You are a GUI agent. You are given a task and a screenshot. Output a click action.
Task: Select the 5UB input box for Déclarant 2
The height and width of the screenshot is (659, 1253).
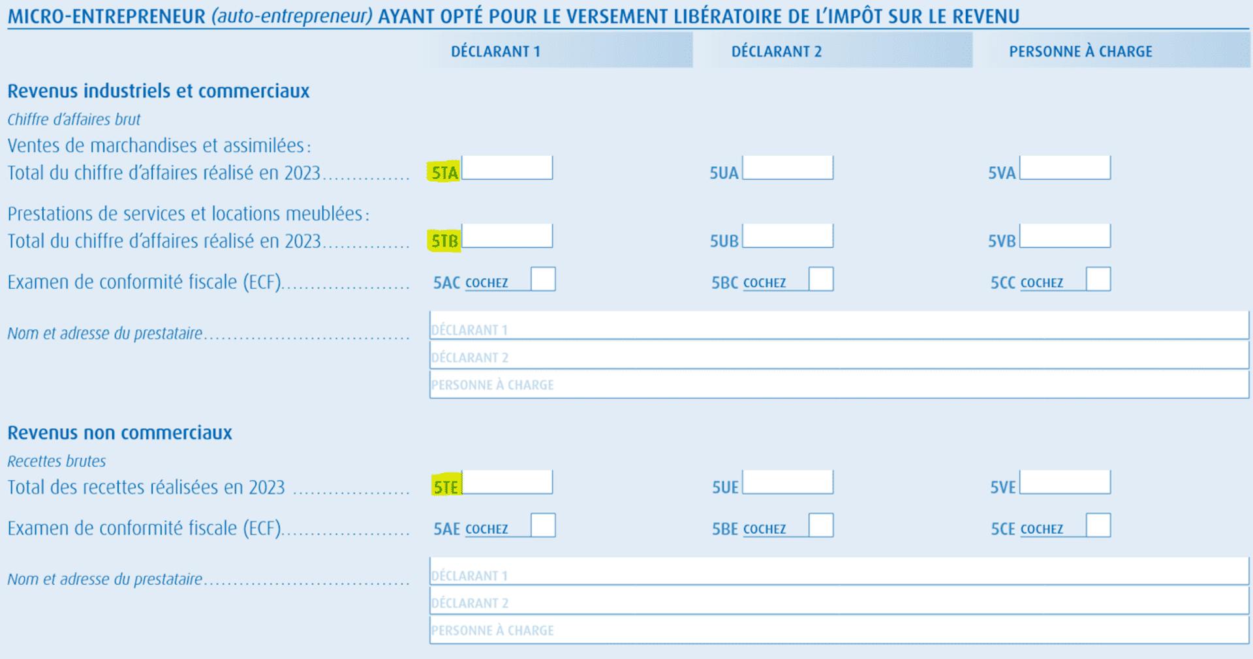click(x=788, y=236)
